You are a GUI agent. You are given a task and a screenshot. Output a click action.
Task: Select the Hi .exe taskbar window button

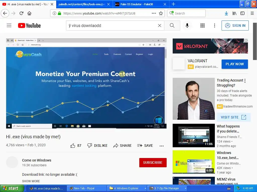point(46,188)
